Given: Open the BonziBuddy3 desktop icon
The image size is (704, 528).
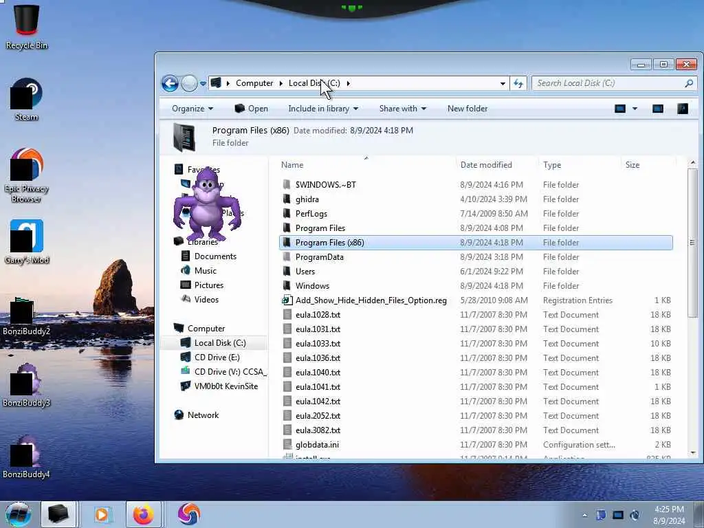Looking at the screenshot, I should coord(27,385).
